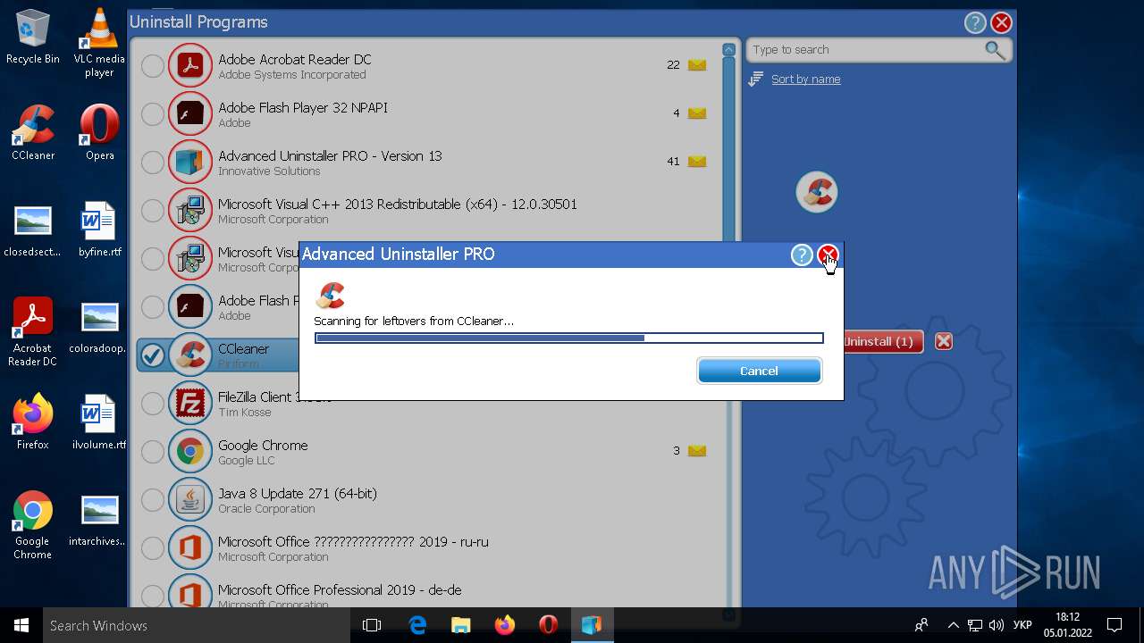Open Microsoft Edge from taskbar
Image resolution: width=1144 pixels, height=643 pixels.
[417, 625]
